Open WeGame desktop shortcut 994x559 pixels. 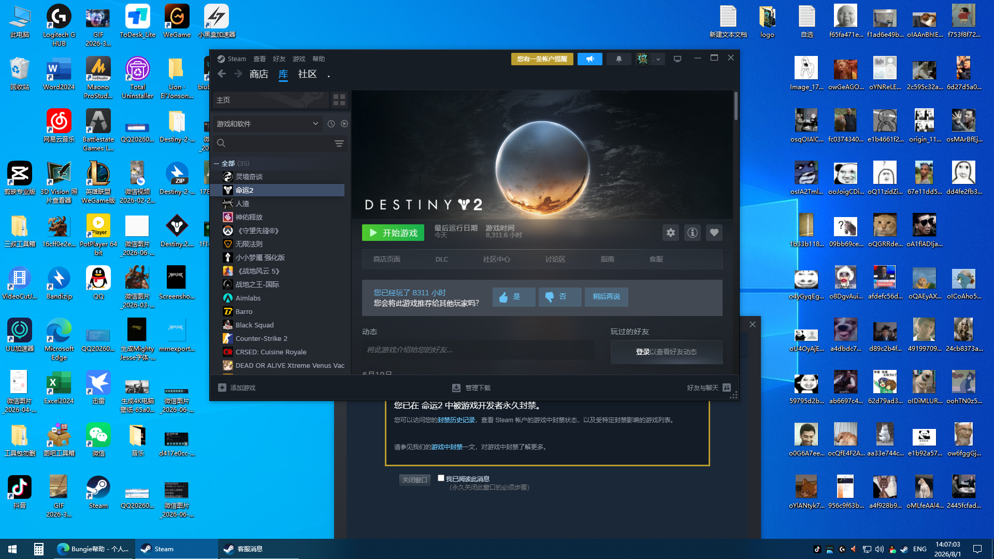(177, 21)
